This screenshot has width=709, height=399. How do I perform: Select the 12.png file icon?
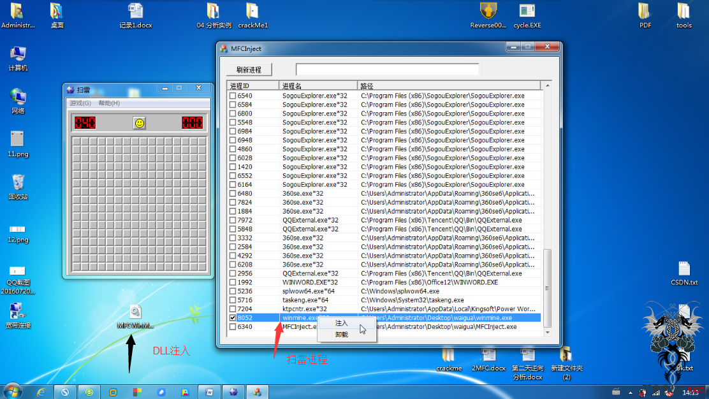pyautogui.click(x=18, y=234)
